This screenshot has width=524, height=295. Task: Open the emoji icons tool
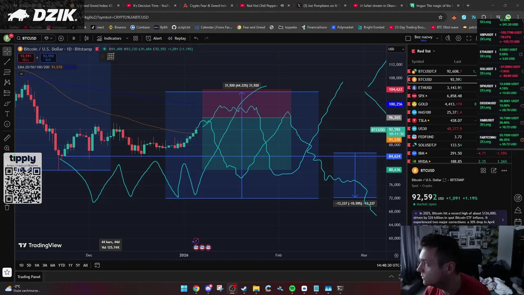pyautogui.click(x=7, y=124)
